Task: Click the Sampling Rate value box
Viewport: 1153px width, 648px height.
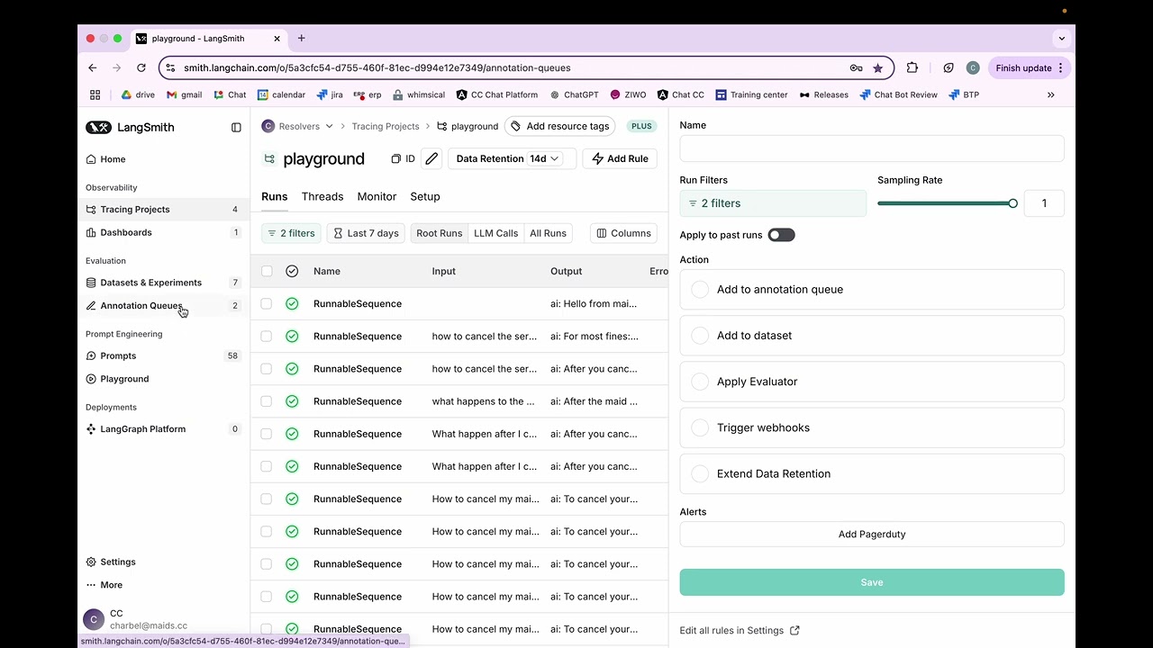Action: [x=1044, y=203]
